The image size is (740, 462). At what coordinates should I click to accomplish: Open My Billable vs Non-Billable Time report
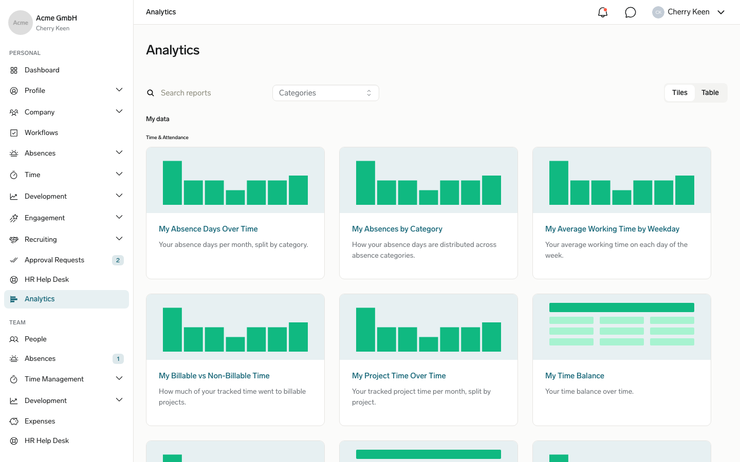[x=214, y=376]
